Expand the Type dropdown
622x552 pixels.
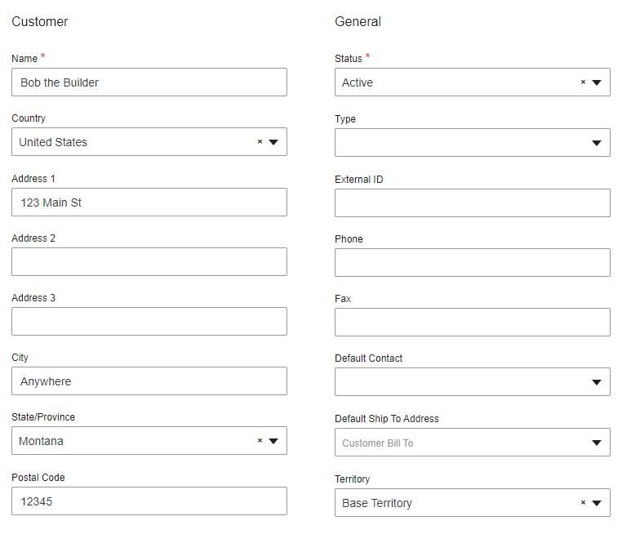pyautogui.click(x=597, y=143)
